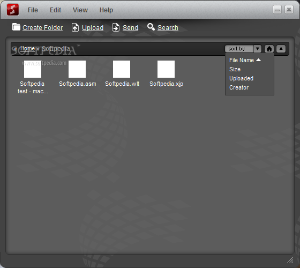Select the Softpedia.xjp file thumbnail

[x=166, y=69]
